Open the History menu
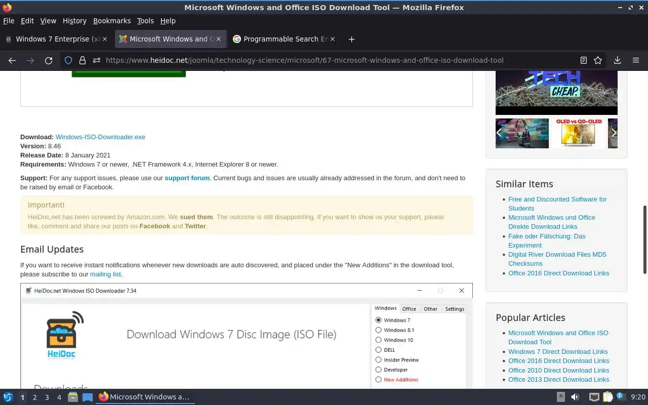648x405 pixels. click(x=74, y=21)
